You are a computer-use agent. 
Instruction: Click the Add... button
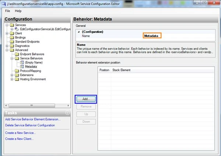tap(86, 99)
